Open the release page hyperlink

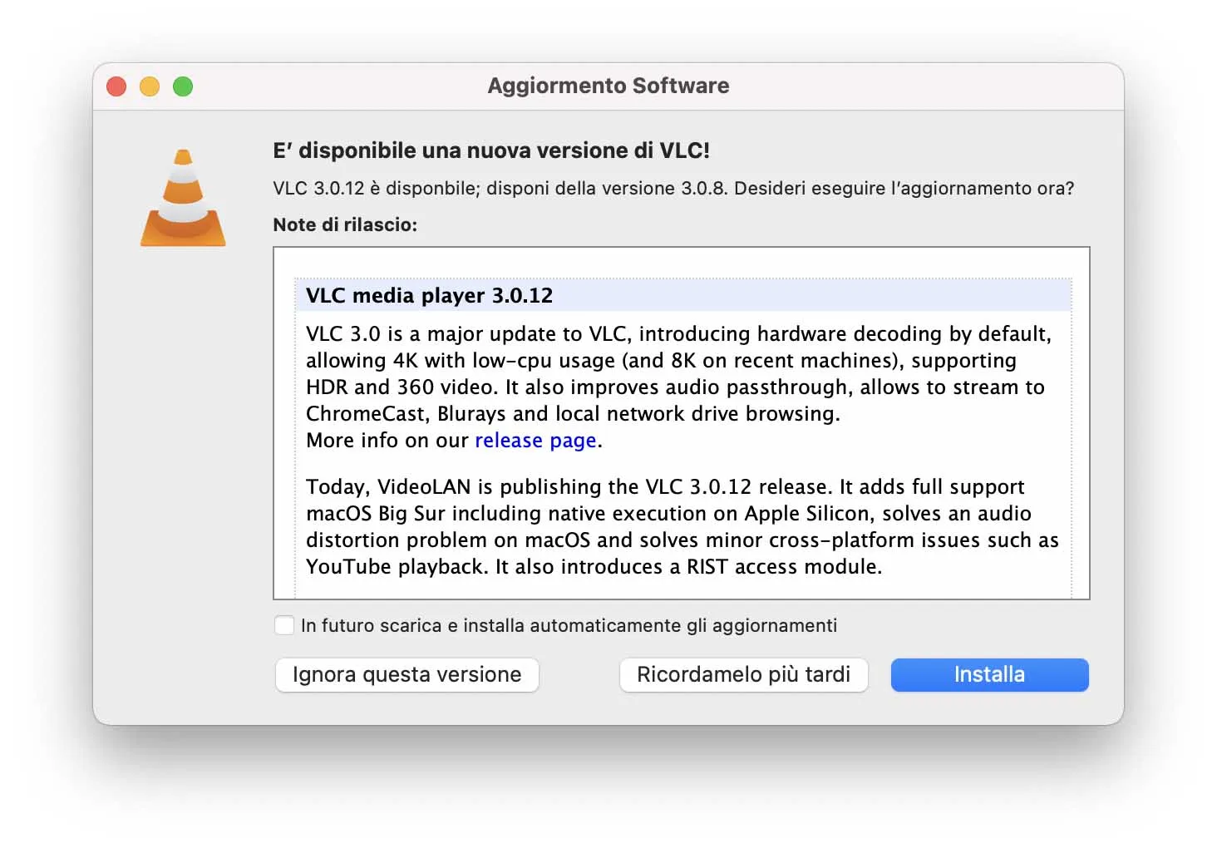535,441
